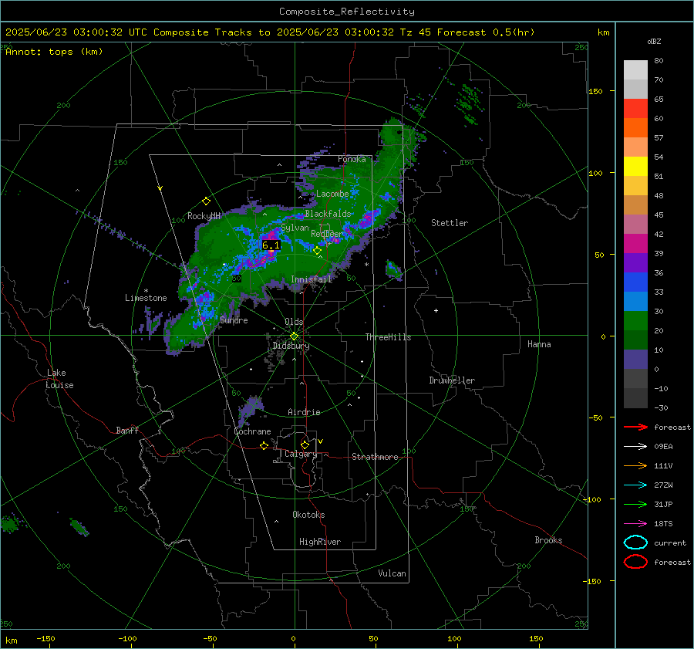Click the Okotoks label
The width and height of the screenshot is (694, 649).
[x=308, y=515]
